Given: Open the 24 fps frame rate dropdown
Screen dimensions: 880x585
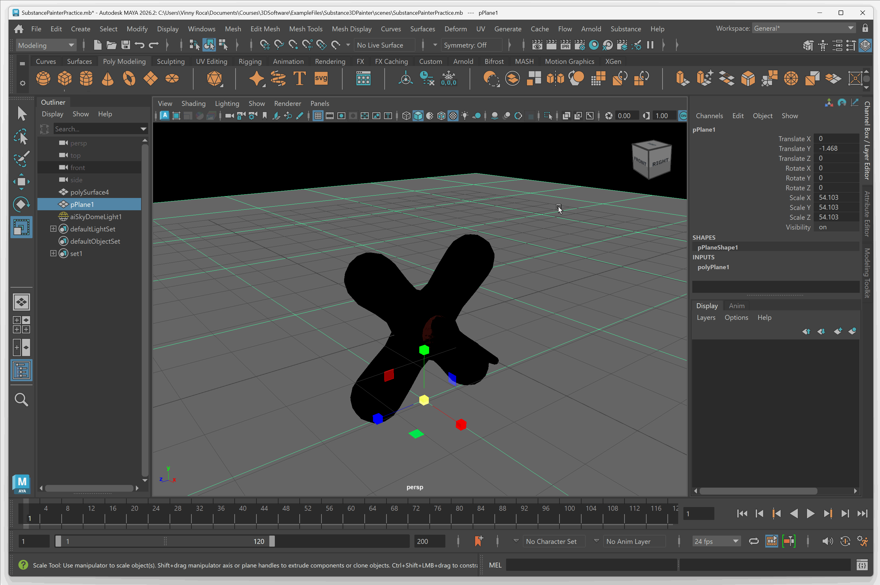Looking at the screenshot, I should 716,541.
